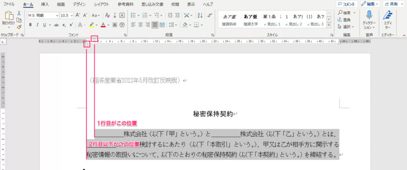
Task: Toggle Center alignment
Action: click(x=140, y=25)
